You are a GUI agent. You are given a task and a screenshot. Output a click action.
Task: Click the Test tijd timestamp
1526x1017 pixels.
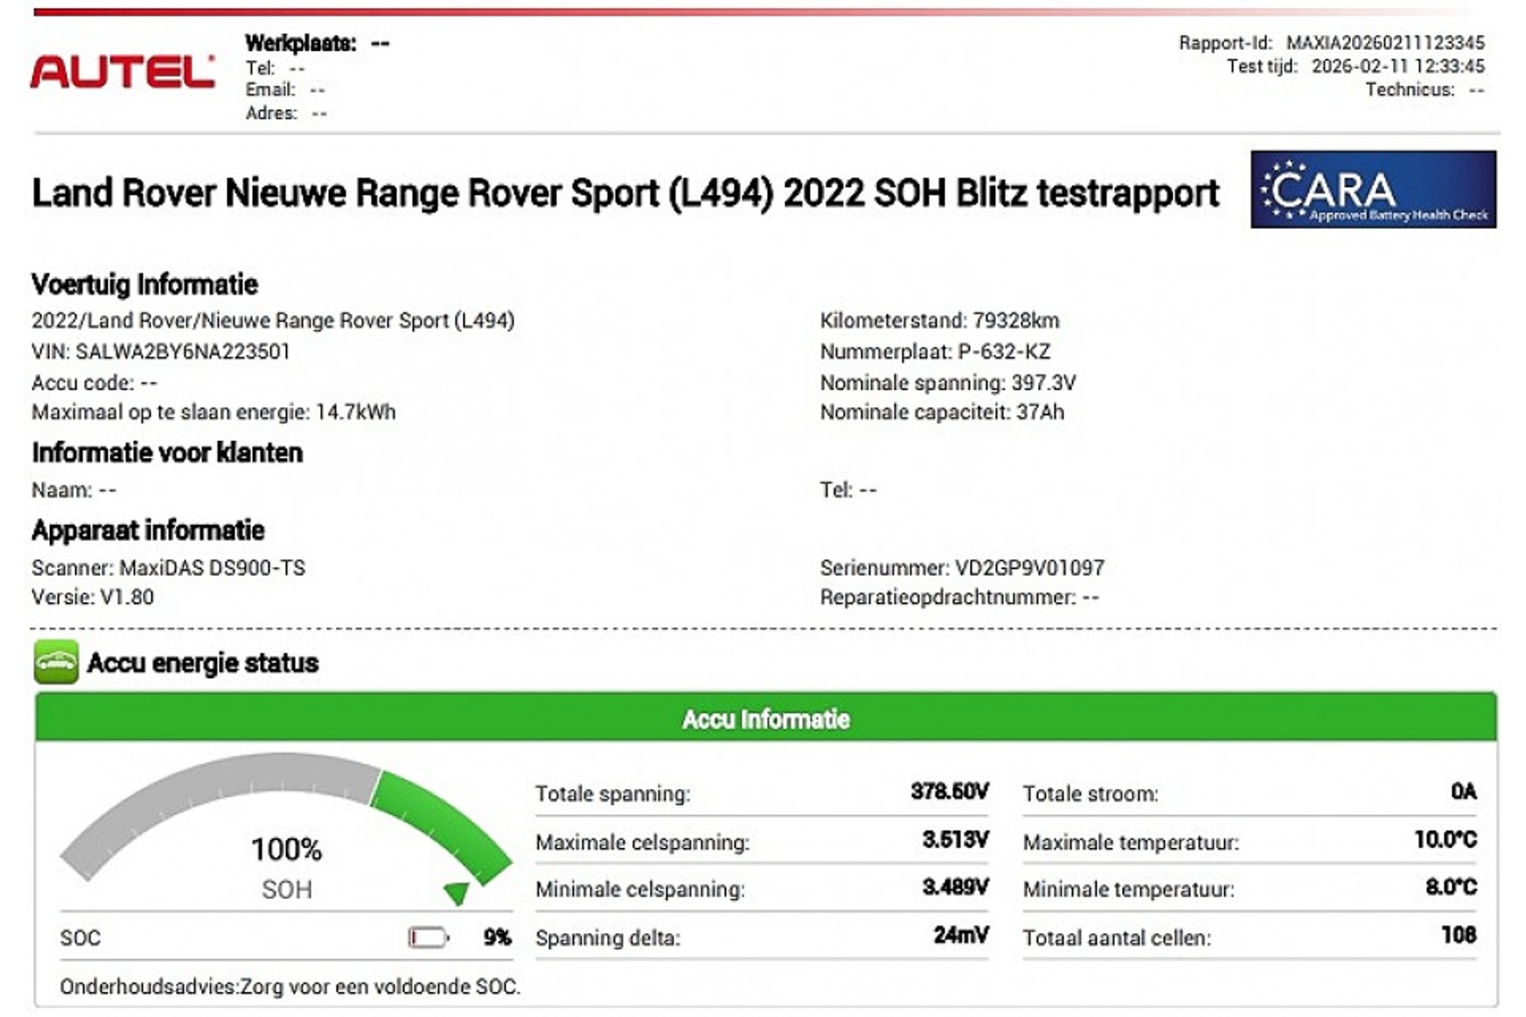point(1397,66)
